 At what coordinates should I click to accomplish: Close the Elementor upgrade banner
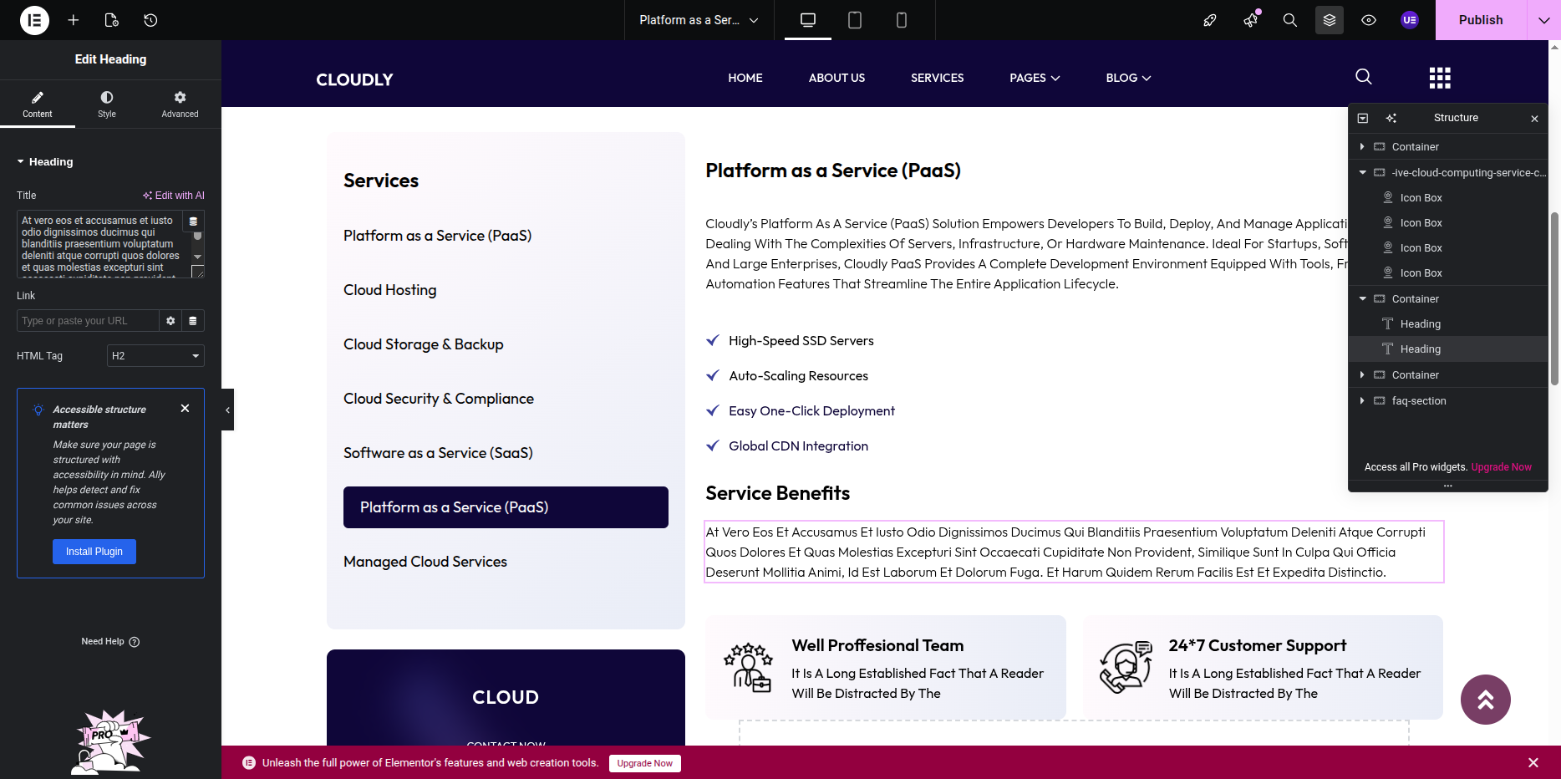tap(1533, 762)
